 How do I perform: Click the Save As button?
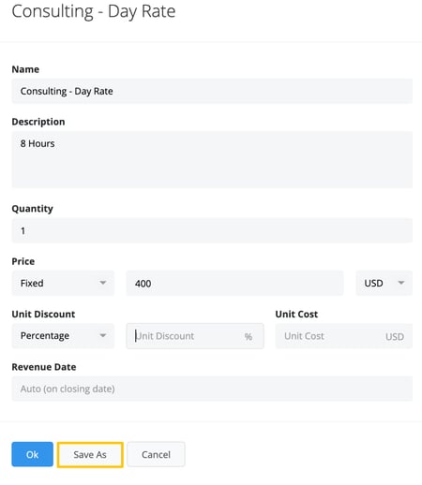pos(90,454)
